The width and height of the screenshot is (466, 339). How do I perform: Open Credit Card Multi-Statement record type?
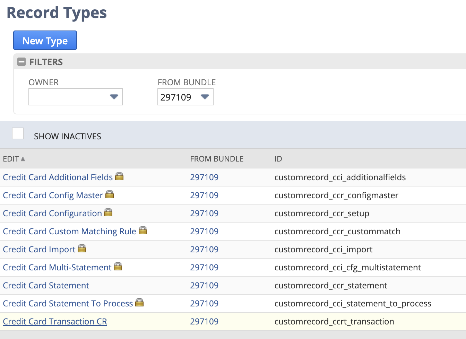pyautogui.click(x=57, y=267)
